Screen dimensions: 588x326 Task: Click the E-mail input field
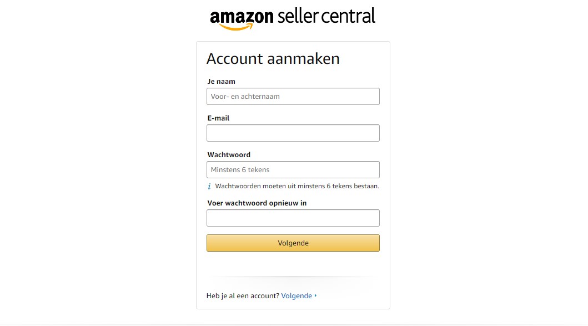point(293,133)
